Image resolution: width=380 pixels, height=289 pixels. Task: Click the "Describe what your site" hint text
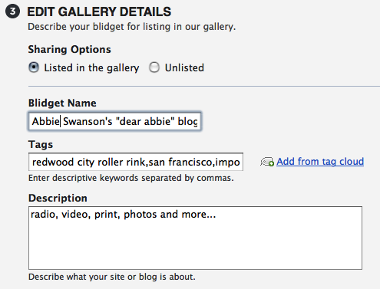tap(112, 277)
